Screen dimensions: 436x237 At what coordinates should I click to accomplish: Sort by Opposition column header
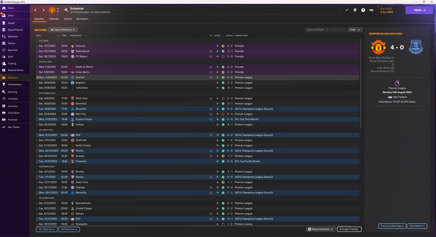pyautogui.click(x=75, y=36)
